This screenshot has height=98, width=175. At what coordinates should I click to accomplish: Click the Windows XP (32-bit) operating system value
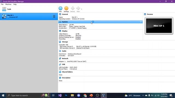(78, 19)
